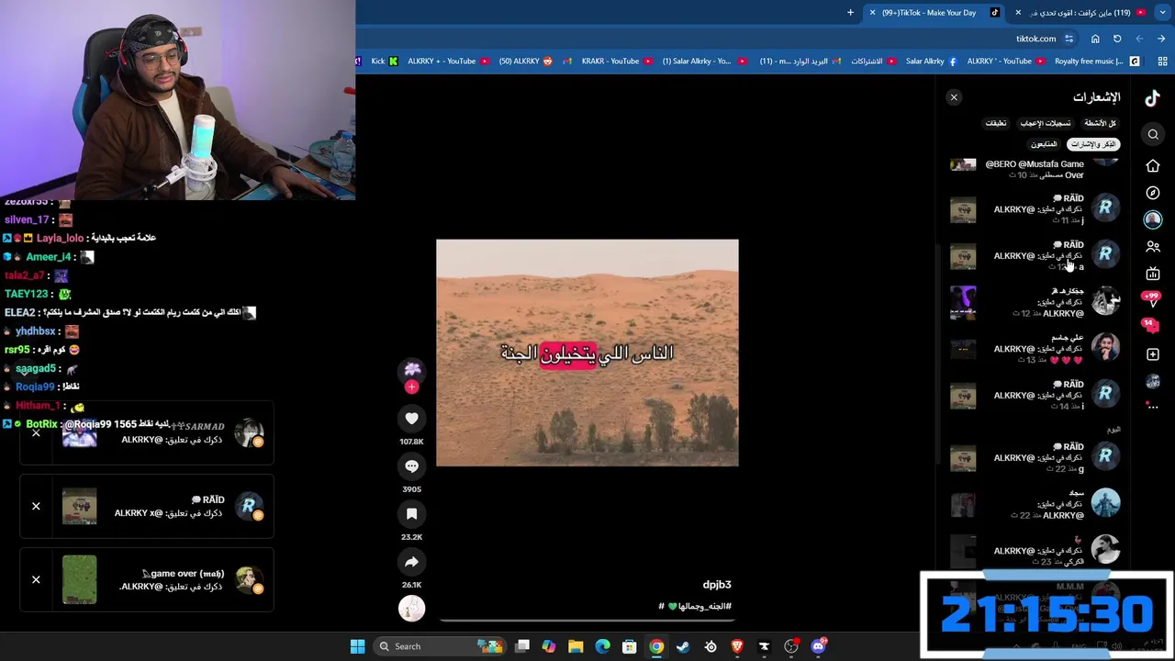Close the notifications panel with X
Viewport: 1175px width, 661px height.
[954, 97]
